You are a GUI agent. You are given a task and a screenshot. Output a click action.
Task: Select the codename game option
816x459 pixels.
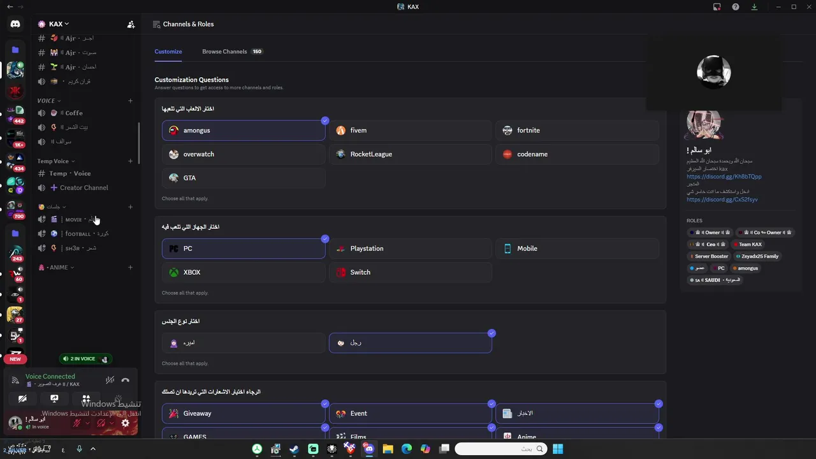click(577, 154)
